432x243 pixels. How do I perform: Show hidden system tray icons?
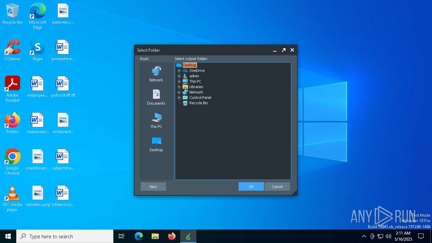(x=364, y=236)
